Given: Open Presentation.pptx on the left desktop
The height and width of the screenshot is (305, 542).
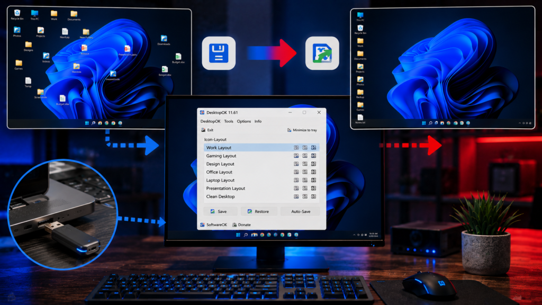Looking at the screenshot, I should pos(128,50).
